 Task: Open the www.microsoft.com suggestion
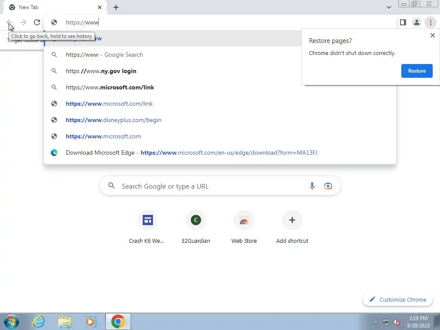(220, 136)
